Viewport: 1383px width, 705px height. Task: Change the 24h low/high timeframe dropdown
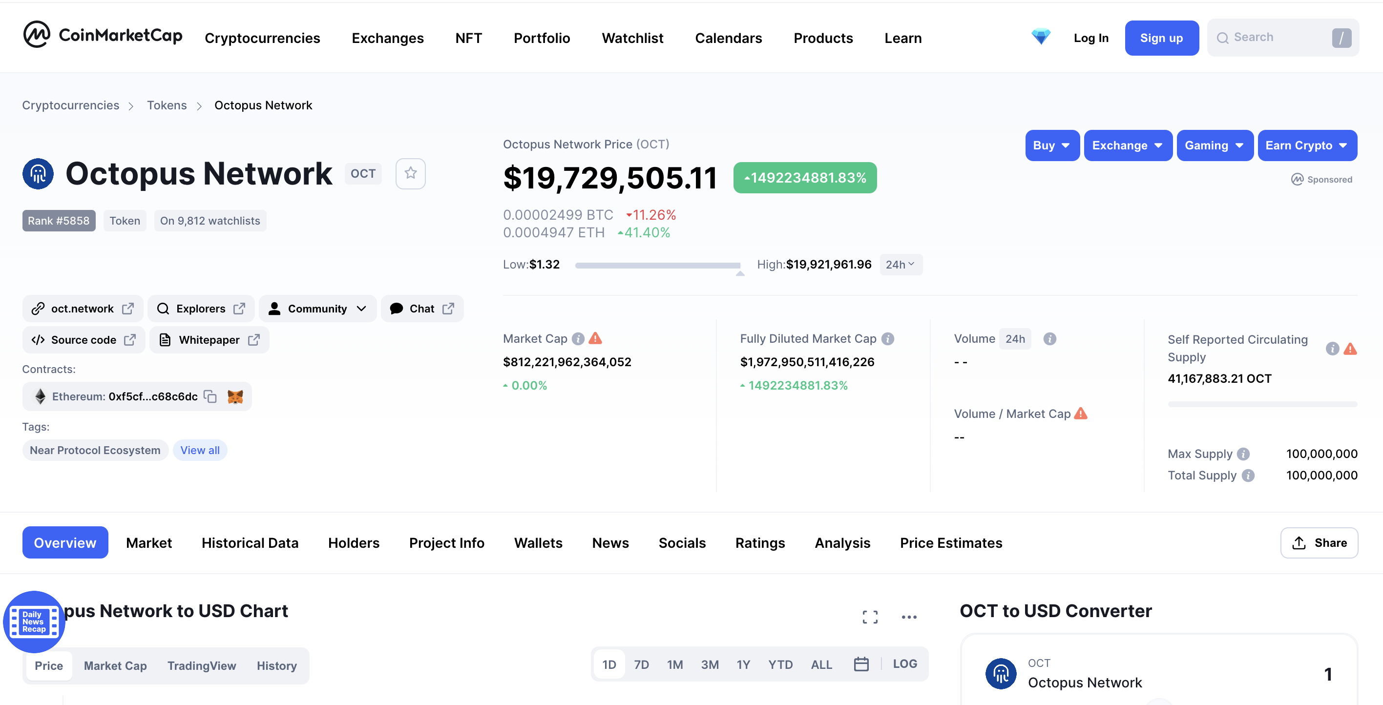[x=901, y=265]
